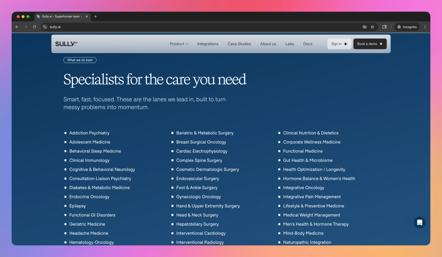Open Case Studies page

click(239, 44)
